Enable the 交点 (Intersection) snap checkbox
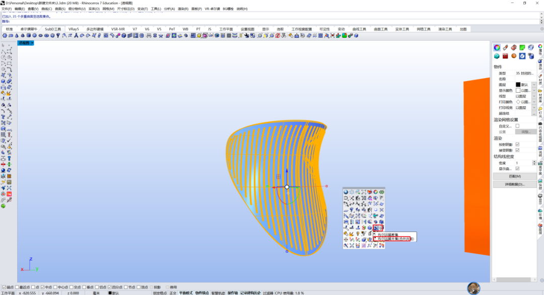544x295 pixels. tap(71, 287)
